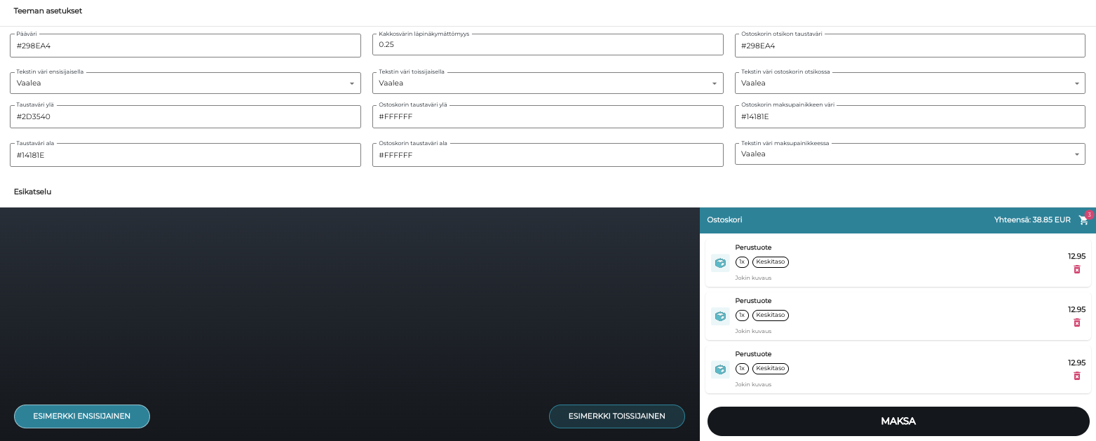Click the Yhteensä: 38.85 EUR total text
Viewport: 1096px width, 441px height.
[x=1032, y=220]
